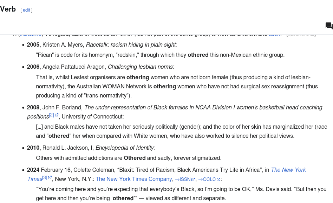The image size is (333, 203).
Task: Click the bold word 'othered' in the Rican quote
Action: tap(198, 55)
